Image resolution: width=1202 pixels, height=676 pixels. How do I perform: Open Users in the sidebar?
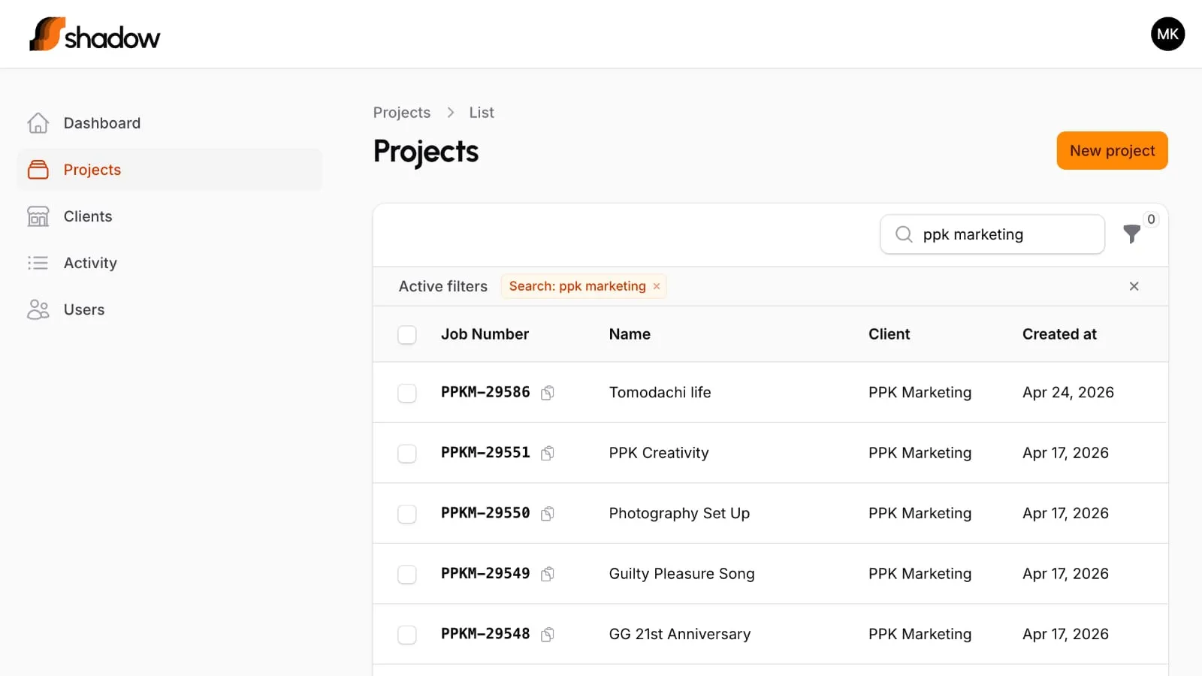[170, 309]
